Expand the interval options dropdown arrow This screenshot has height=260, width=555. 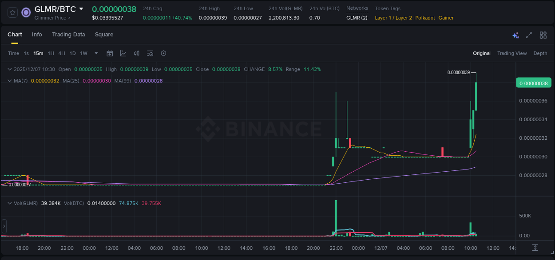pyautogui.click(x=95, y=53)
